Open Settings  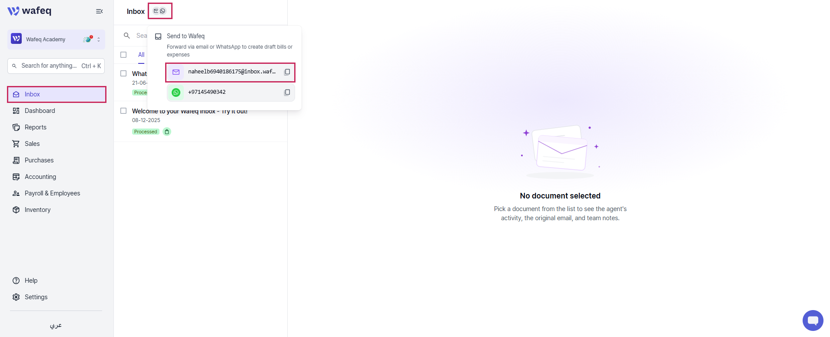coord(36,297)
